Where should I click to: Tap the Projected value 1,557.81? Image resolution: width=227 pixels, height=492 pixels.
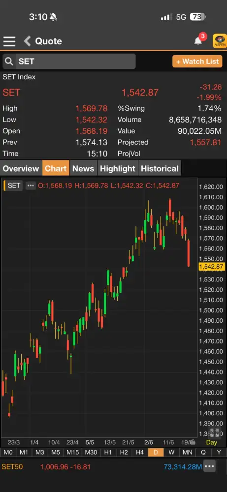206,143
